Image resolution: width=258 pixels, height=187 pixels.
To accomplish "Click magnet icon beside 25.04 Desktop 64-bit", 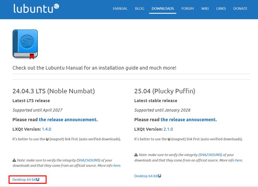I will pos(159,176).
